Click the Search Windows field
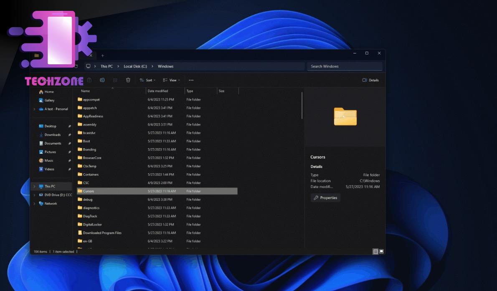The width and height of the screenshot is (497, 291). tap(345, 66)
